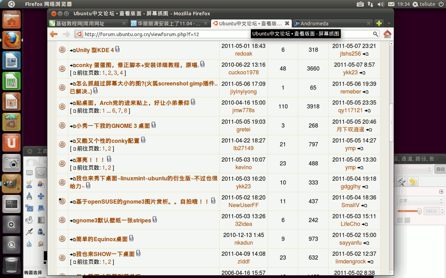Launch LibreOffice Calc from the launcher
446x278 pixels.
(x=11, y=81)
